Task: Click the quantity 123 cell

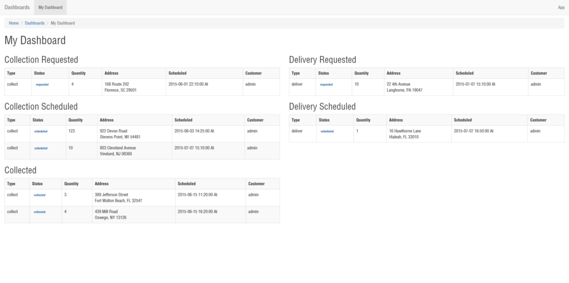Action: pos(72,131)
